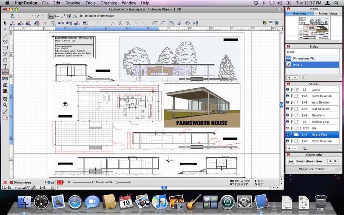Viewport: 344px width, 215px height.
Task: Select the Polygon tool in left toolbar
Action: click(5, 41)
